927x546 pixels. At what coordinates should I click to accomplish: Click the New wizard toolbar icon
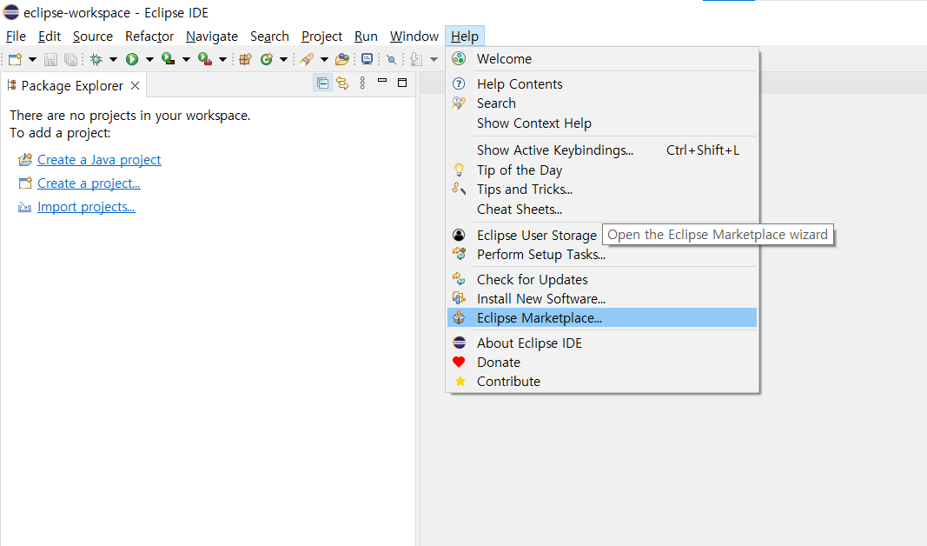click(x=16, y=59)
